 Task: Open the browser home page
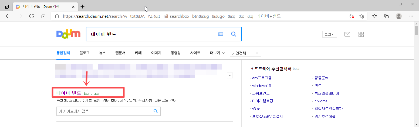click(x=43, y=16)
